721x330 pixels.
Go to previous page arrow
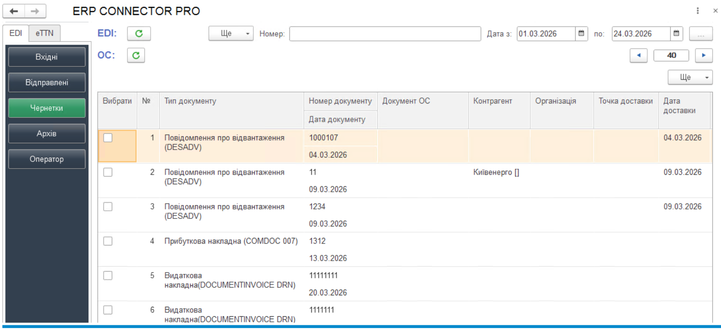tap(639, 56)
